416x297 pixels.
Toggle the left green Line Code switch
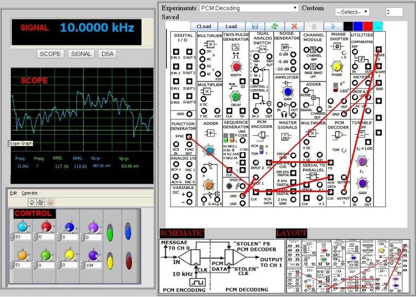226,138
